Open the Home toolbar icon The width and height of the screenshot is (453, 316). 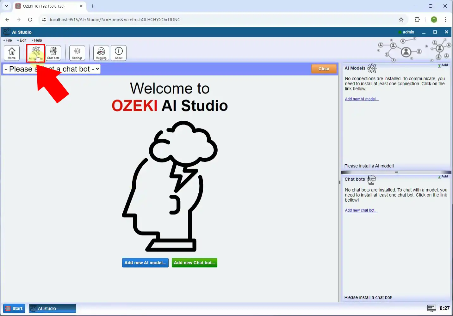(12, 53)
